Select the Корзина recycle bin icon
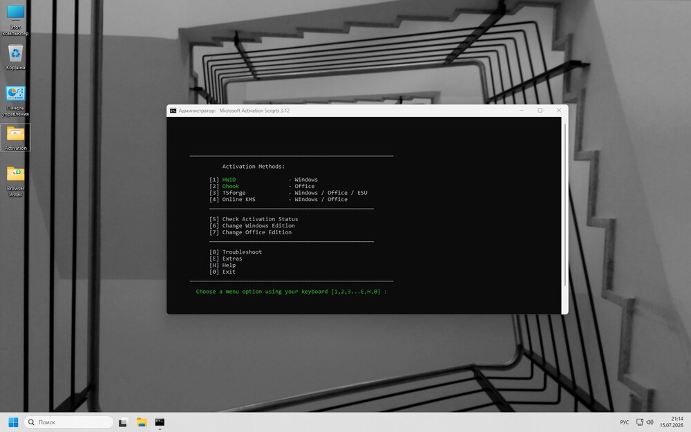 pyautogui.click(x=15, y=57)
